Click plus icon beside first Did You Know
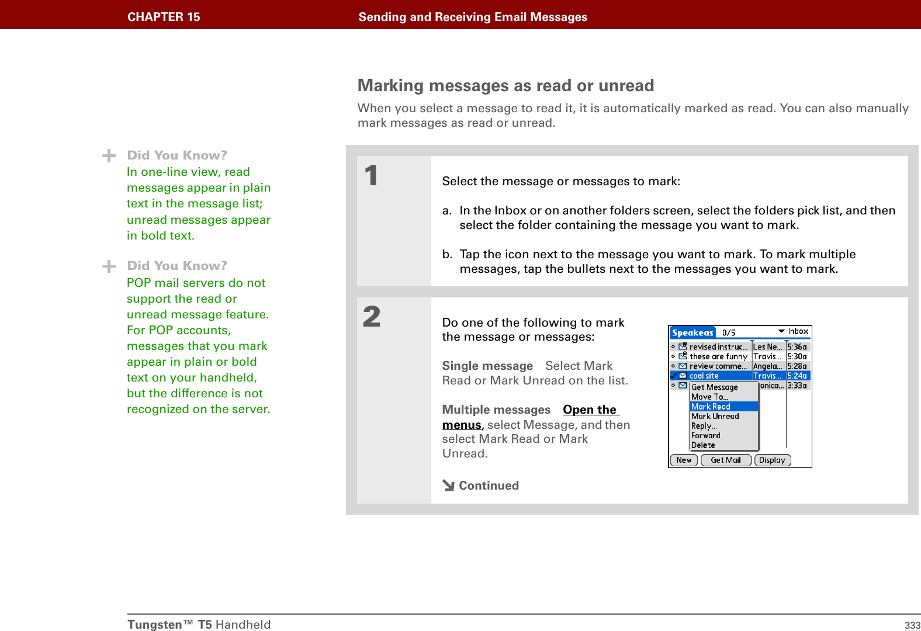Screen dimensions: 921x631 (109, 156)
